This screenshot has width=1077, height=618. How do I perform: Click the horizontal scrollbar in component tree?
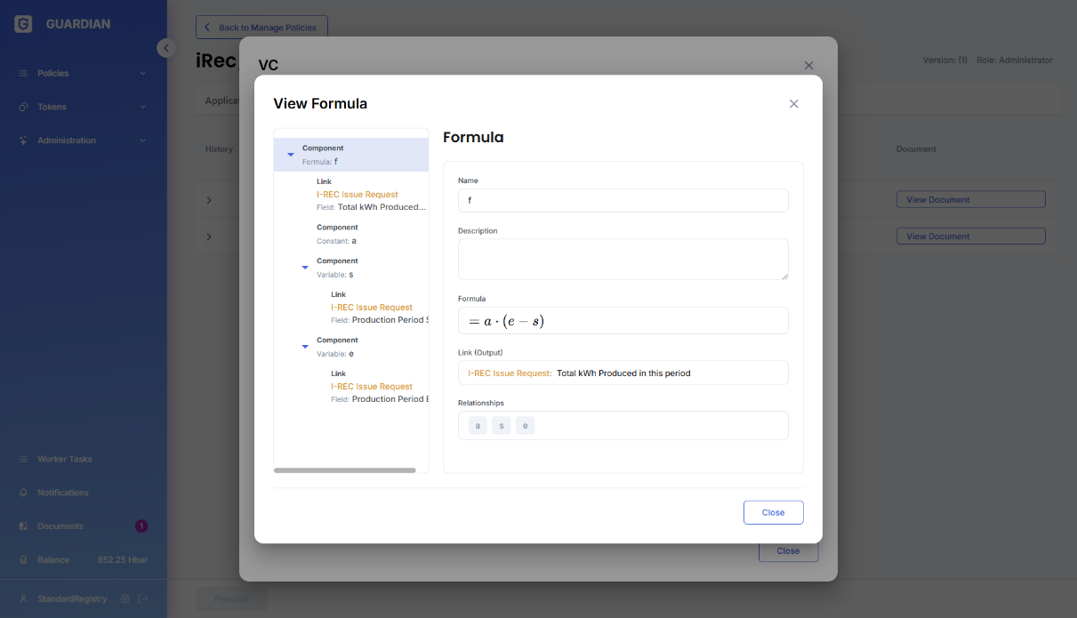coord(345,470)
